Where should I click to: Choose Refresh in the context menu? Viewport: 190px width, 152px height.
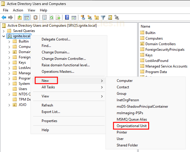tap(47, 105)
